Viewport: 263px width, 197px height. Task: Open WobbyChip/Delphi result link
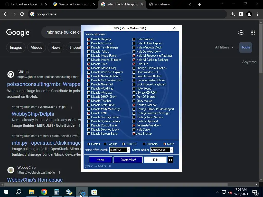[x=33, y=114]
